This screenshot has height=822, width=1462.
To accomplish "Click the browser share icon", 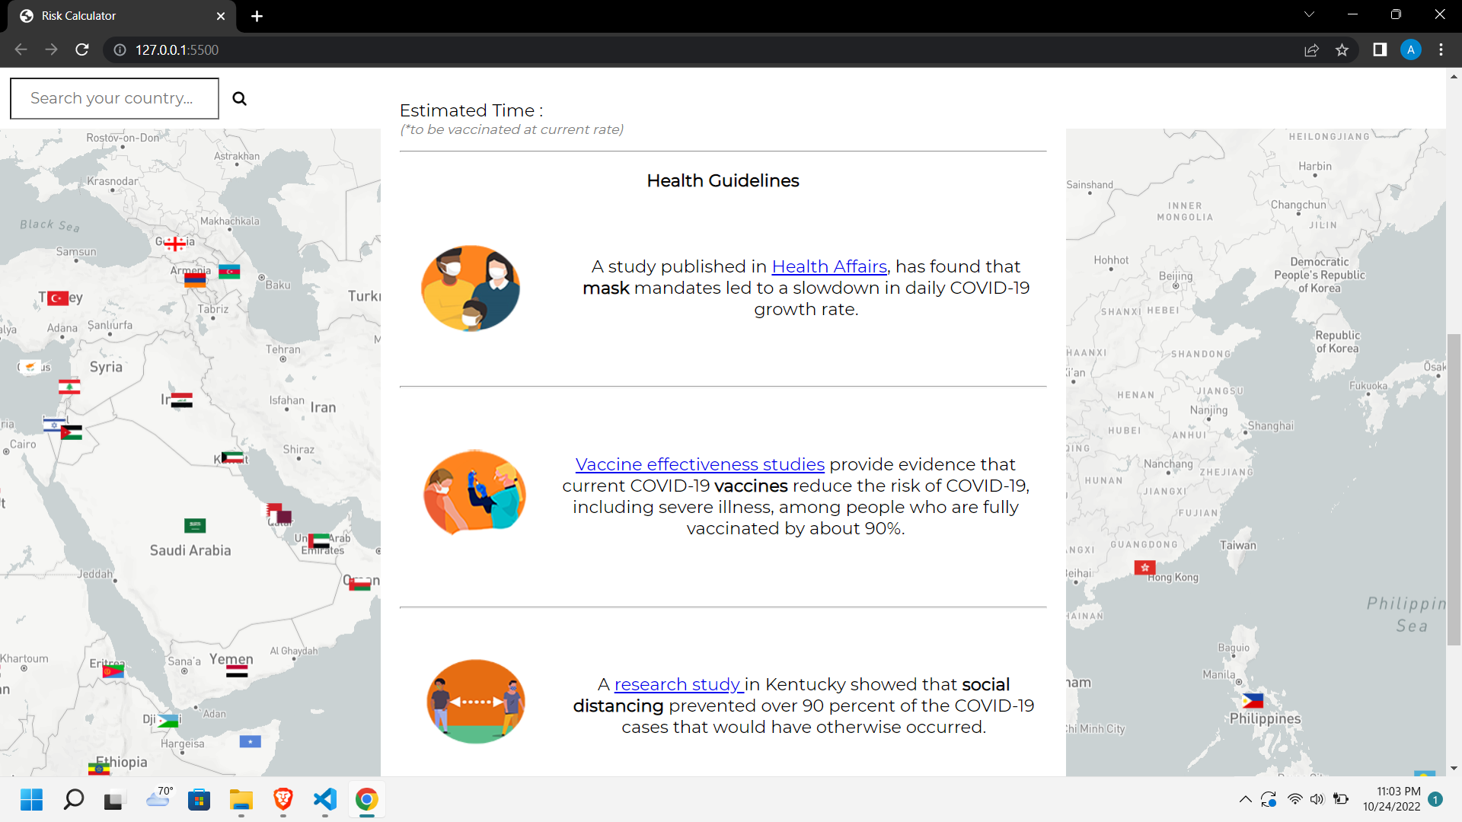I will (x=1311, y=50).
